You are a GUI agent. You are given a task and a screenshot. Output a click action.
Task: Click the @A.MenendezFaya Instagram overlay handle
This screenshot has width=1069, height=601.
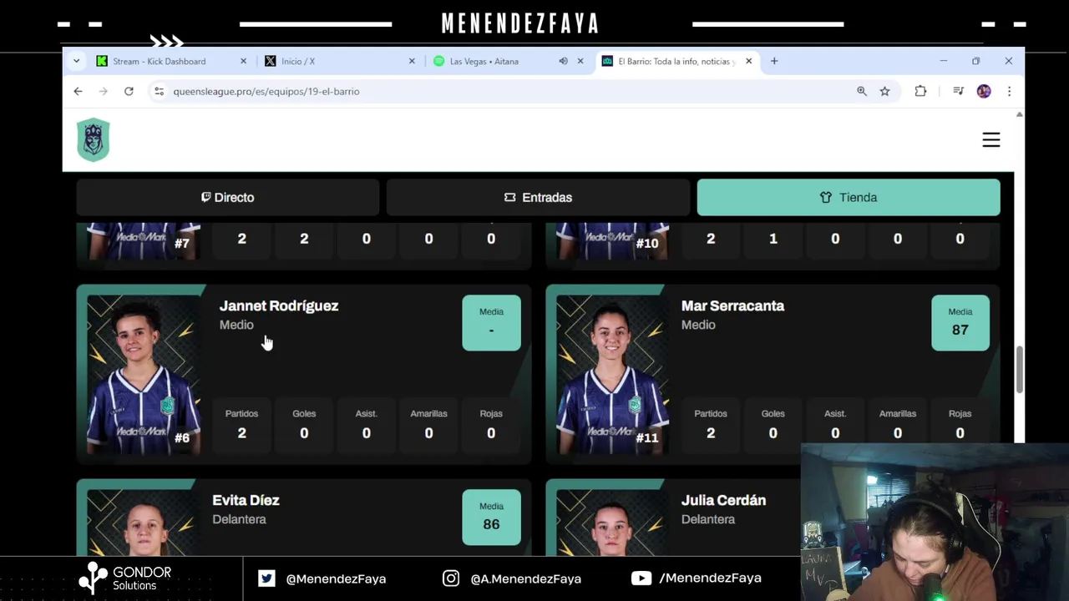click(525, 578)
